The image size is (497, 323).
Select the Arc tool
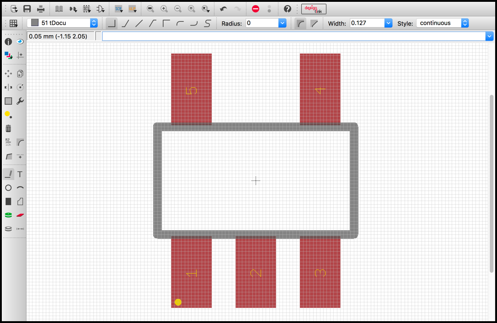pos(20,188)
